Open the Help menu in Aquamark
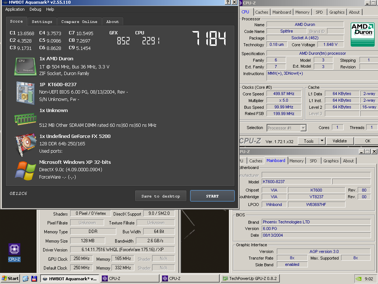The height and width of the screenshot is (284, 378). [50, 9]
